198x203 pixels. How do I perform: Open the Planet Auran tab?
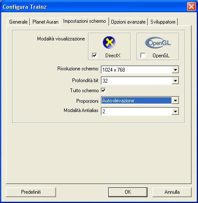(x=45, y=22)
